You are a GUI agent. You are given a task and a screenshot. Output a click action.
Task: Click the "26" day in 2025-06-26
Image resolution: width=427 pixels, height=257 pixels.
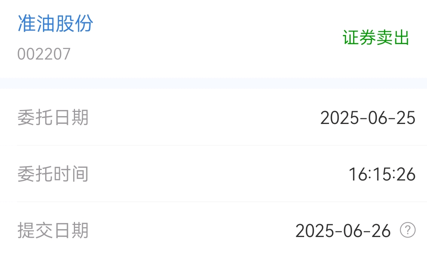[x=381, y=231]
